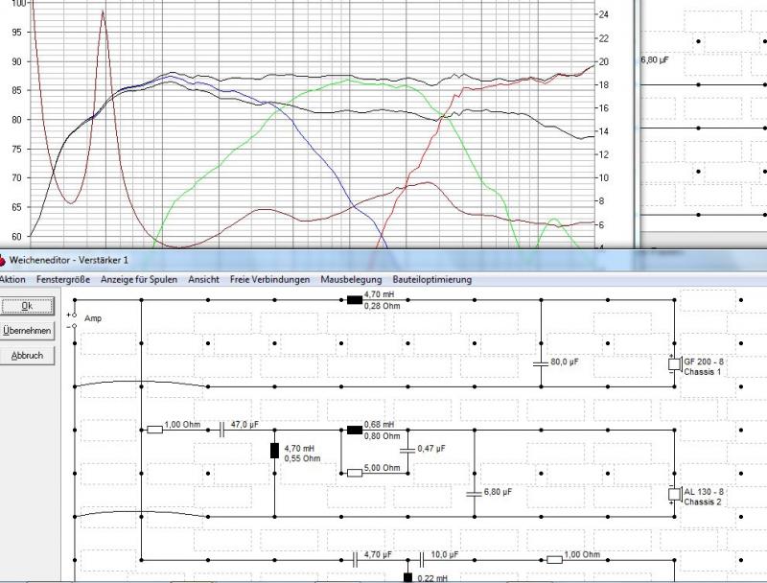Screen dimensions: 767x583
Task: Click the Abbruch button
Action: point(27,356)
